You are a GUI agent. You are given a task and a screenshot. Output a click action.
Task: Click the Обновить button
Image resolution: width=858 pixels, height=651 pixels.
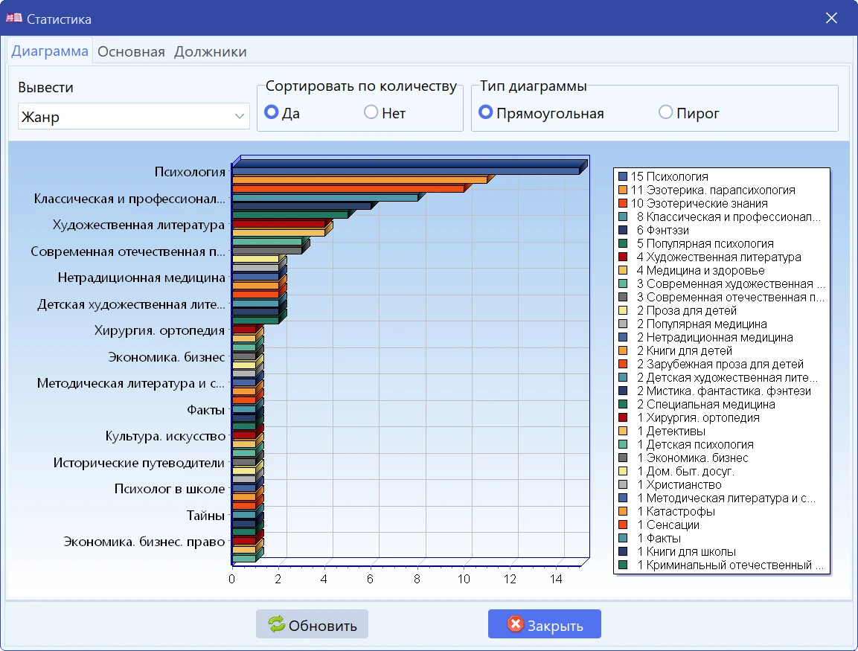click(x=312, y=624)
